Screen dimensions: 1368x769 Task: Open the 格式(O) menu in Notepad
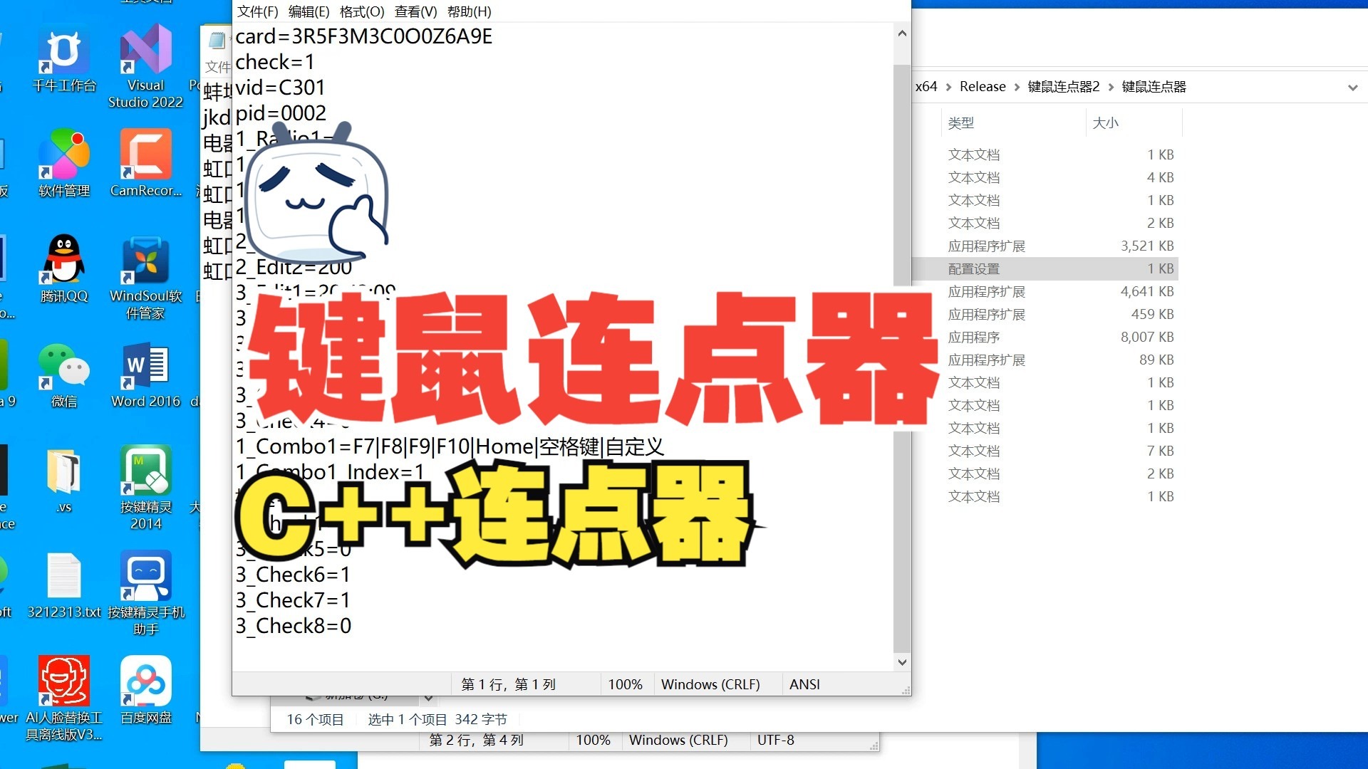pos(362,11)
